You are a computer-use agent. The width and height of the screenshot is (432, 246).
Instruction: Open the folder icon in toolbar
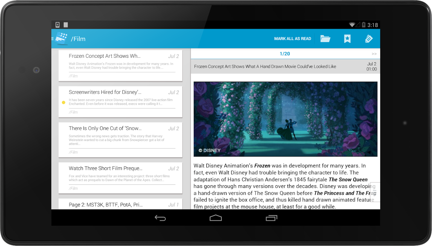(x=325, y=39)
